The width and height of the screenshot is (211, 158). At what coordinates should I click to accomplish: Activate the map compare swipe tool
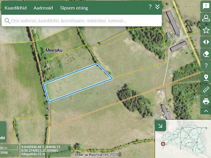[x=206, y=42]
